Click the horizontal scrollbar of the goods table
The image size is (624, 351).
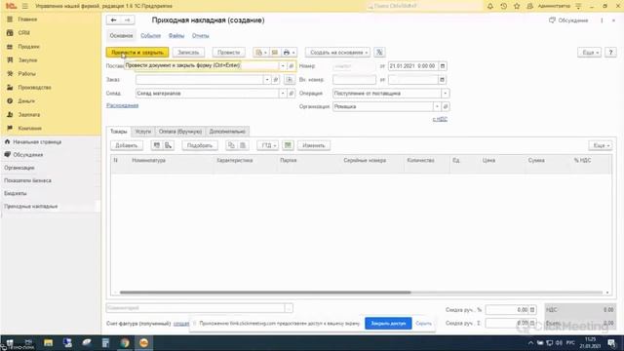click(265, 292)
